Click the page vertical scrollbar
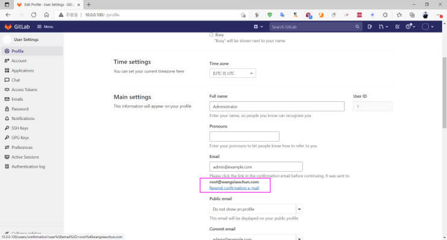447x240 pixels. click(x=445, y=92)
